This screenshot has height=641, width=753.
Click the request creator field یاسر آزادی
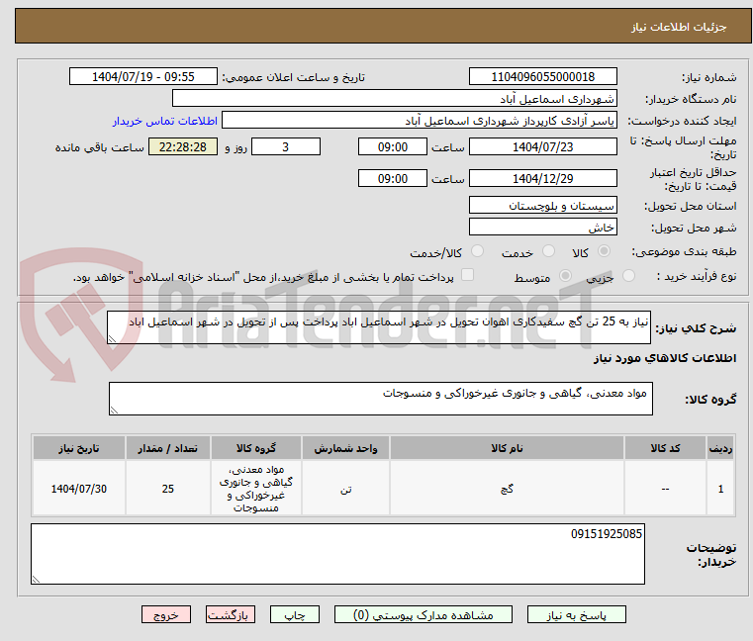420,121
